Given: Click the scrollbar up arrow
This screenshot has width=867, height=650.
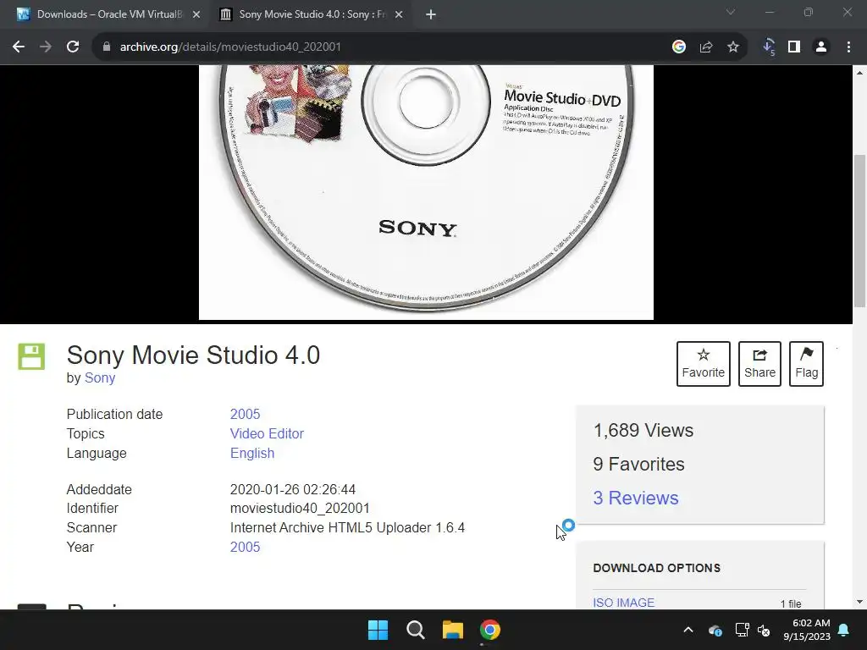Looking at the screenshot, I should click(860, 73).
